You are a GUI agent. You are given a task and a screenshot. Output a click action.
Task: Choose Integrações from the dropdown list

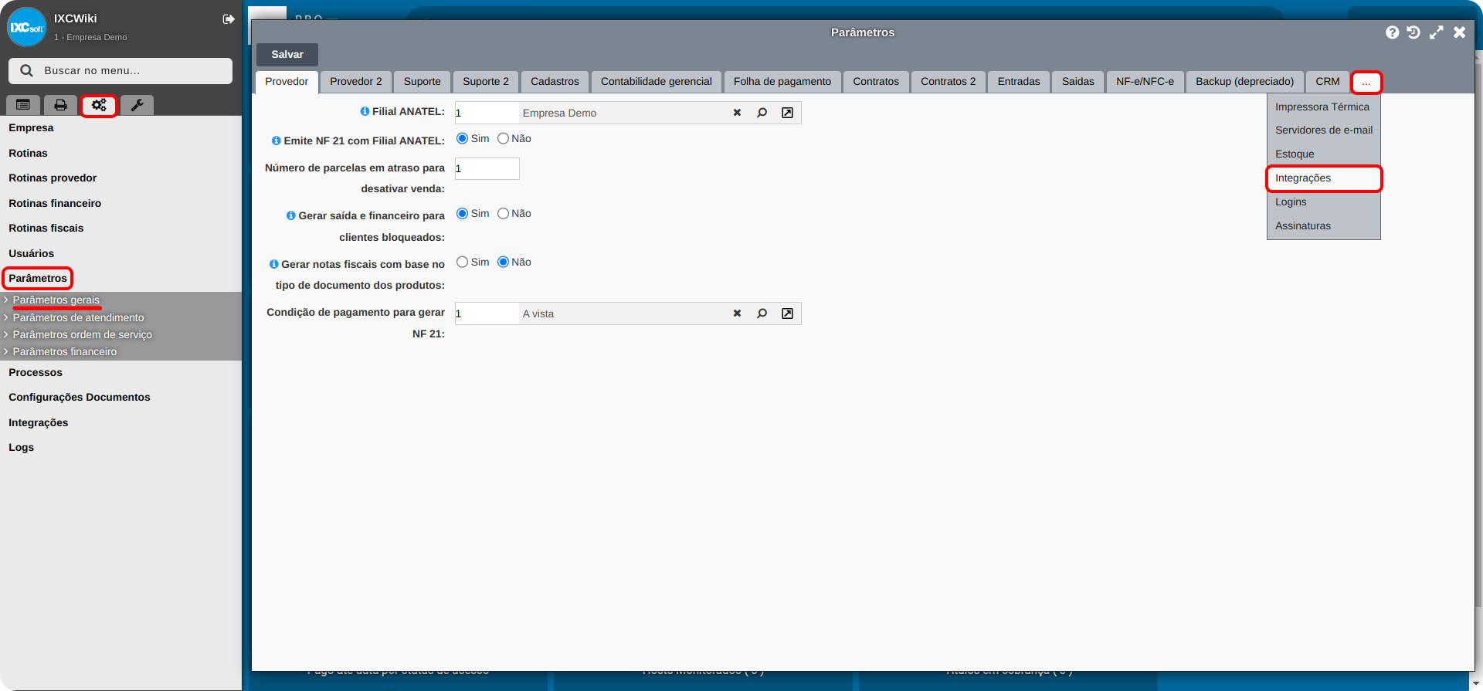tap(1324, 178)
